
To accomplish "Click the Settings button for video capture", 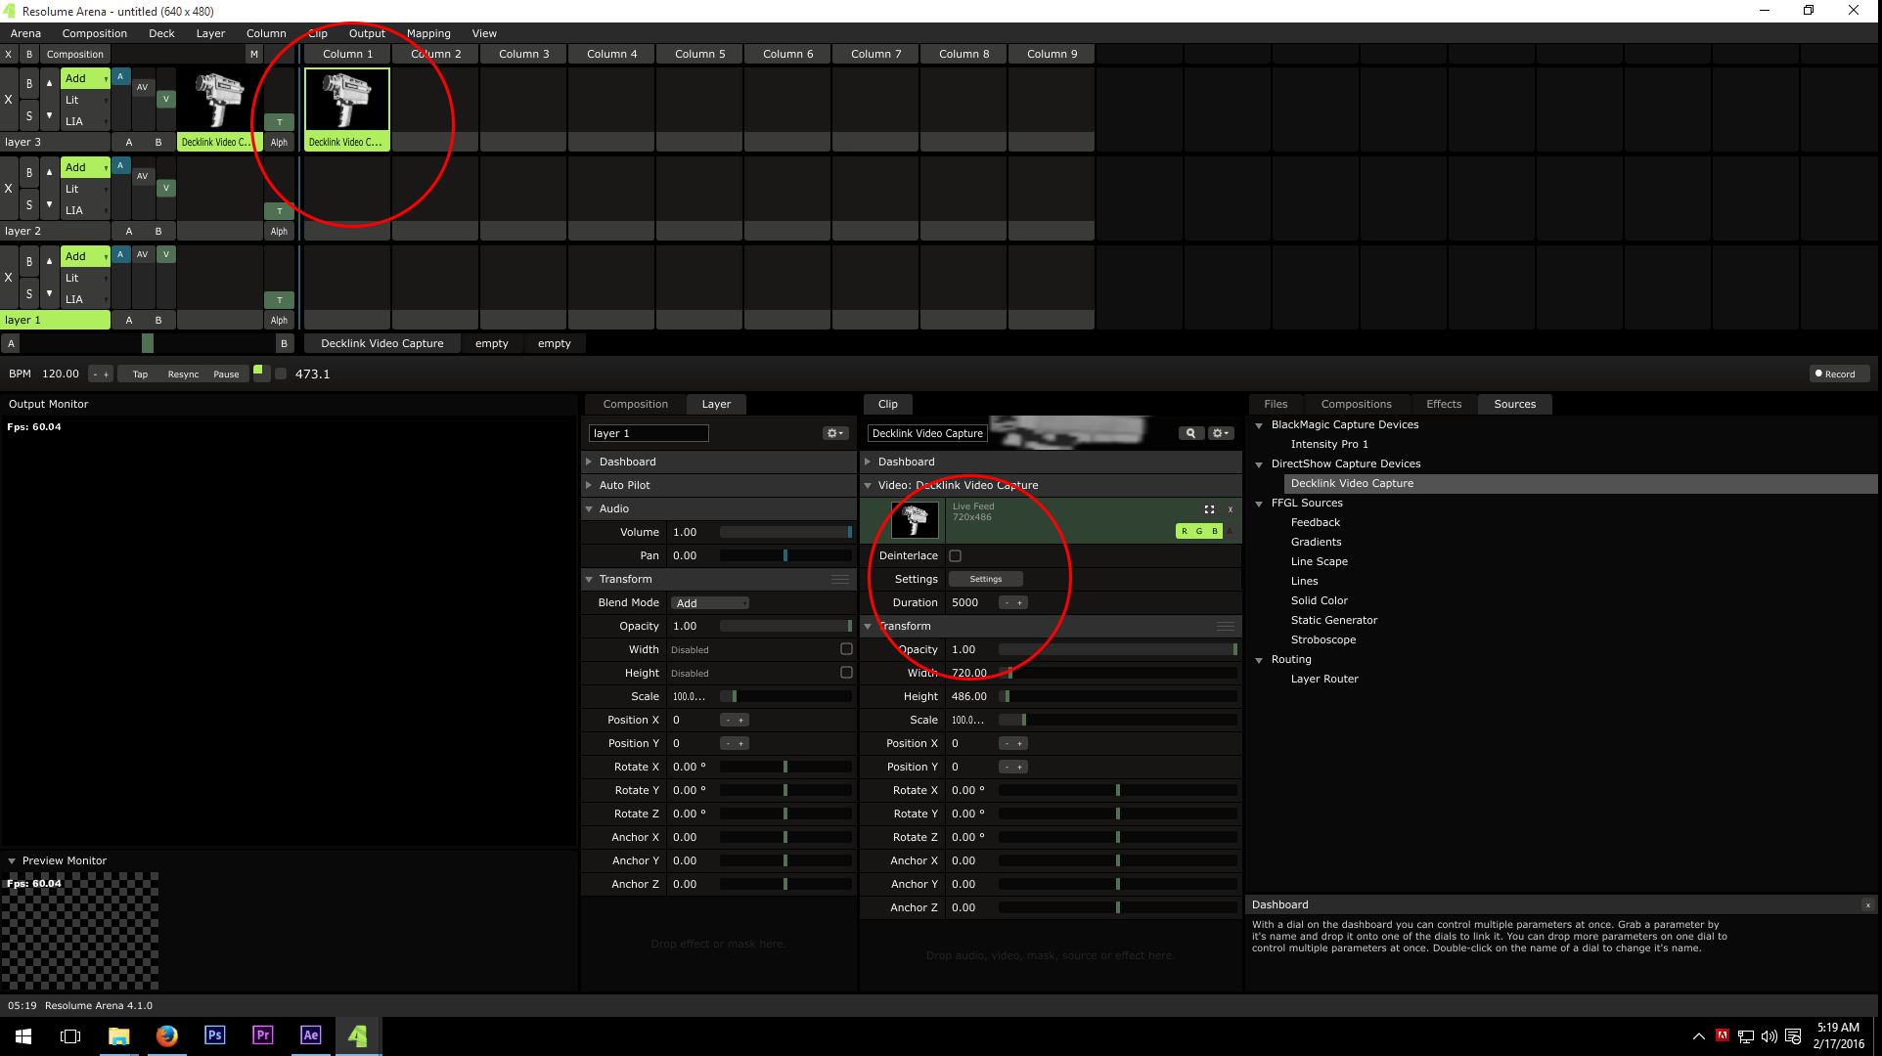I will [x=985, y=579].
